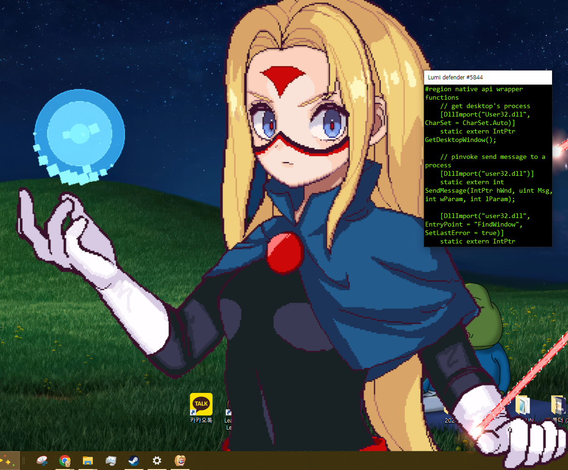
Task: Click the 'int wParam, int lParam);' line
Action: click(470, 199)
